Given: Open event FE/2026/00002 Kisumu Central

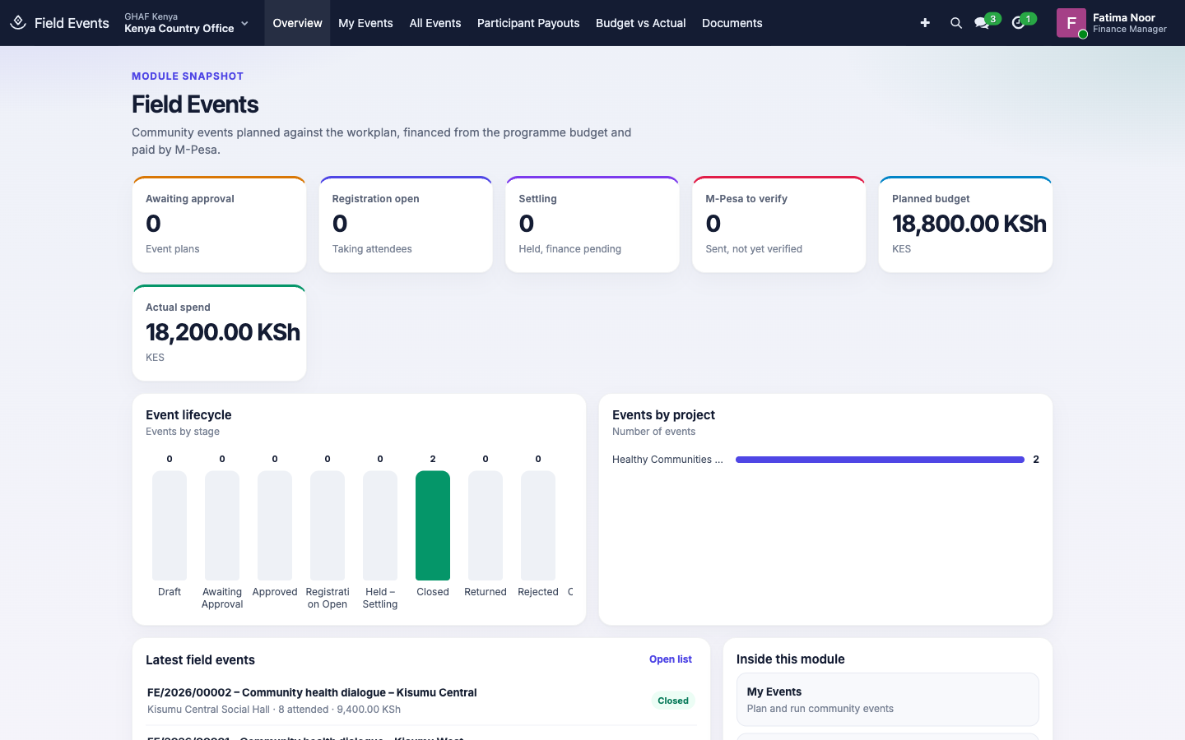Looking at the screenshot, I should tap(421, 701).
